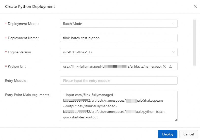The width and height of the screenshot is (200, 140).
Task: Click the chevron arrow in the Engine Version field
Action: pyautogui.click(x=173, y=52)
